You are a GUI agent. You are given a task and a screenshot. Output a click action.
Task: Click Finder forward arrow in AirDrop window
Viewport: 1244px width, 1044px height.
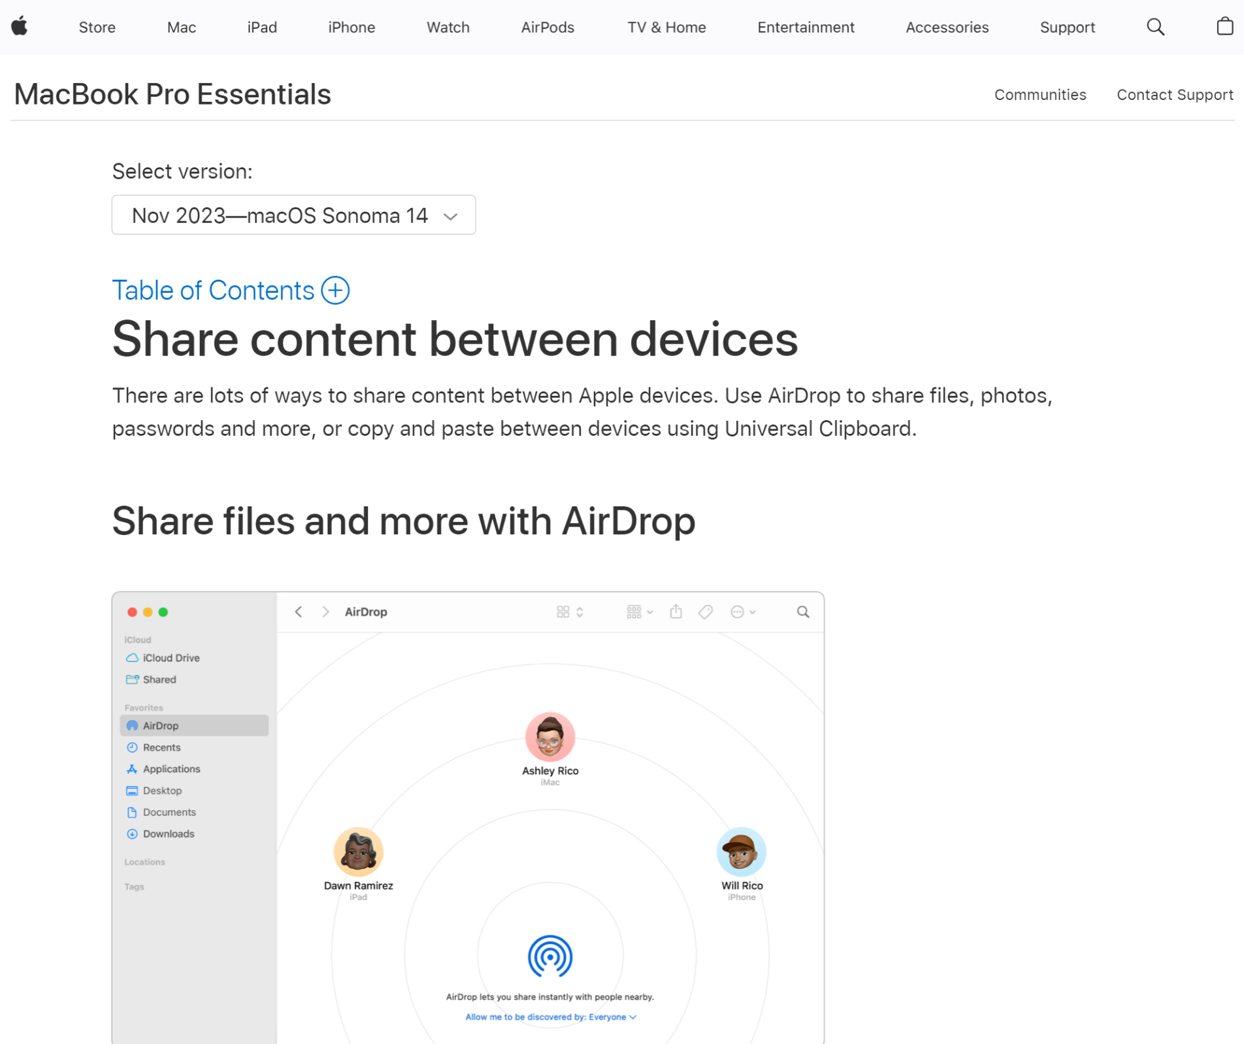tap(325, 612)
